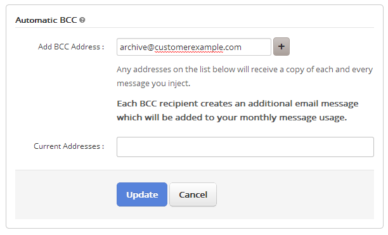Click the bold 'Each BCC recipient' usage warning
Screen dimensions: 388x235
tap(238, 110)
